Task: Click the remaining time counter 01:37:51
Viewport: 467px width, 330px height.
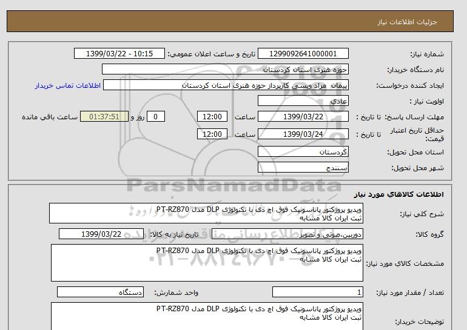Action: pyautogui.click(x=104, y=116)
